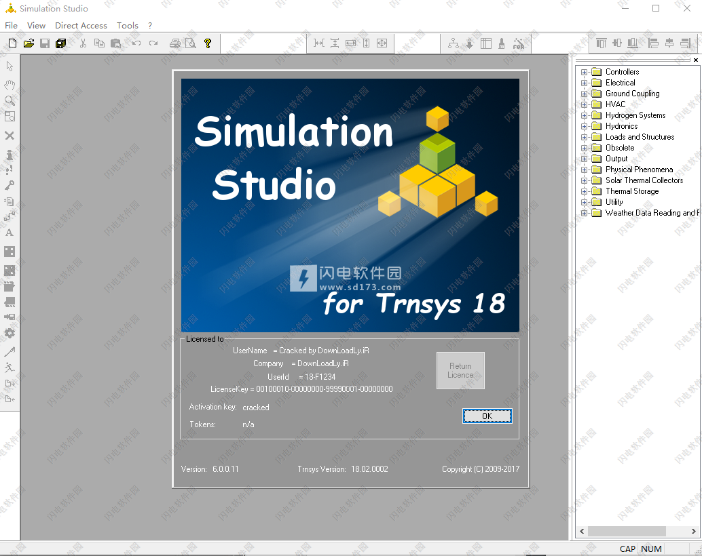This screenshot has height=556, width=702.
Task: Click the table grid toolbar icon
Action: tap(485, 43)
